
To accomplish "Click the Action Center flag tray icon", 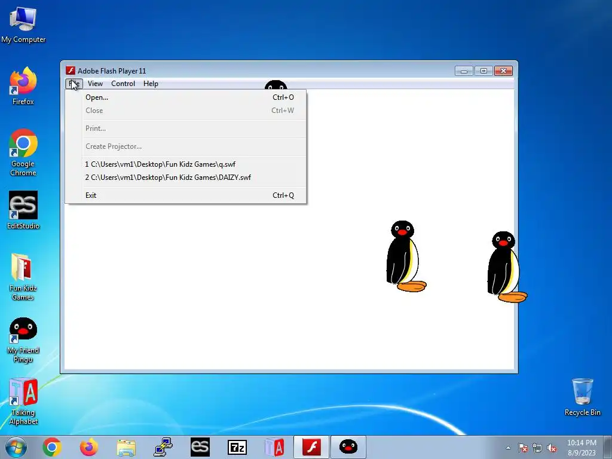I will 523,448.
